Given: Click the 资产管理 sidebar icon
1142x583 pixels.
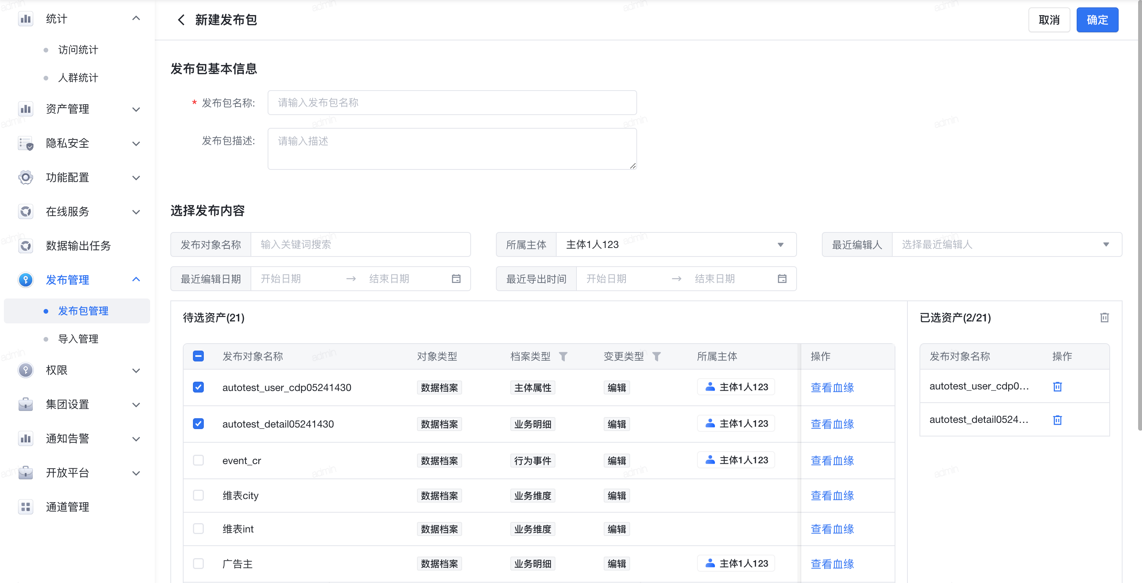Looking at the screenshot, I should pos(26,108).
